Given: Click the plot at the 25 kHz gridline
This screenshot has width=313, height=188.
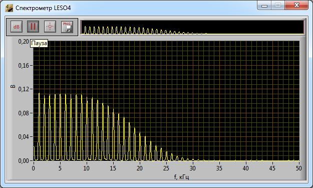Looking at the screenshot, I should 166,101.
